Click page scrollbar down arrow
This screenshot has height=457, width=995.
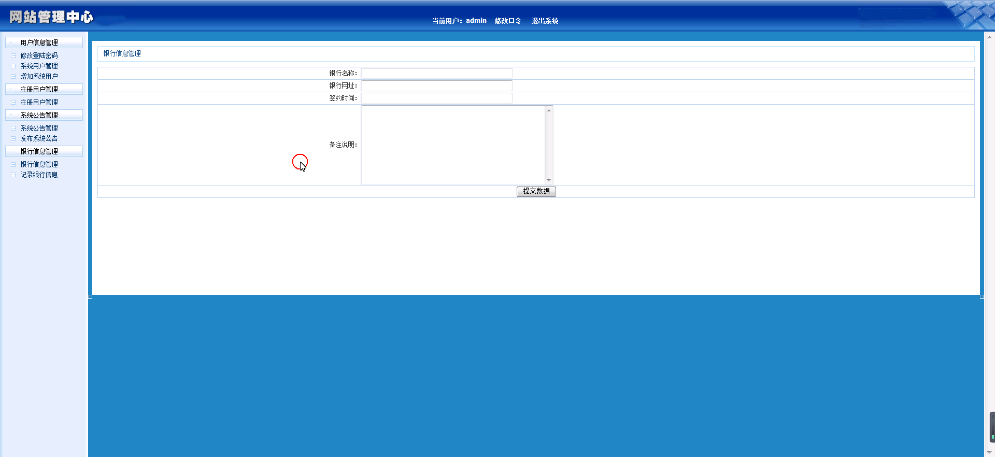989,452
